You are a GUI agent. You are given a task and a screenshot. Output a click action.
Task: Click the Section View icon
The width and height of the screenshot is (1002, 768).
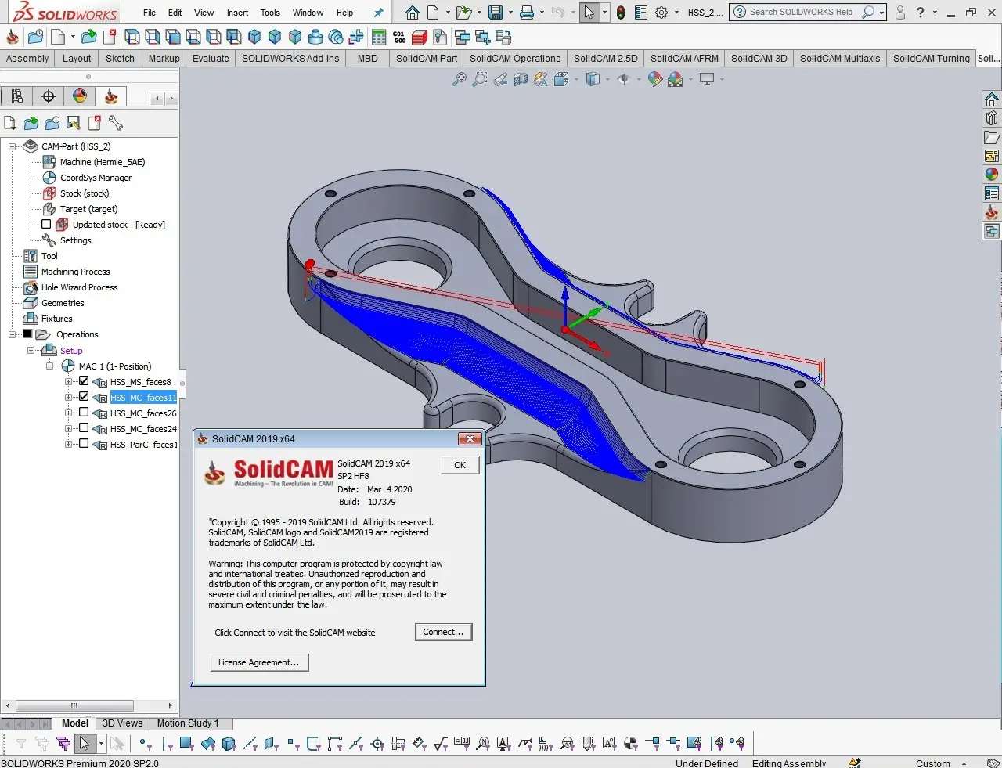(x=521, y=79)
